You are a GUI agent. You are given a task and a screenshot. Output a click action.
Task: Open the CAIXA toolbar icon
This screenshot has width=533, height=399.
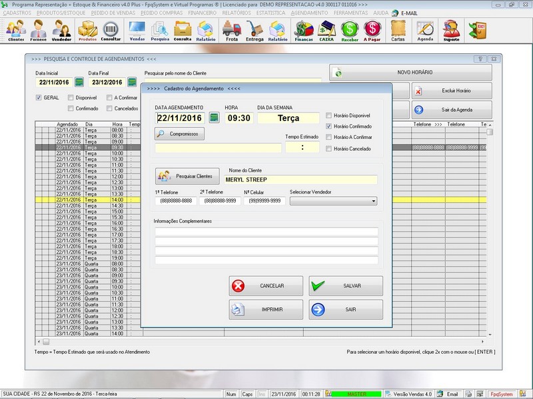(326, 30)
